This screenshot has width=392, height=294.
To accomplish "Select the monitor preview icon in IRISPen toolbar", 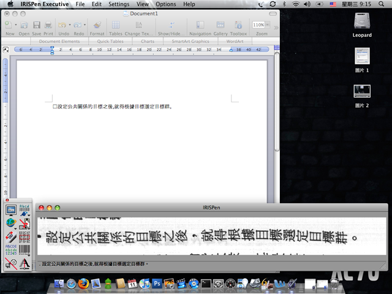I will tap(11, 209).
